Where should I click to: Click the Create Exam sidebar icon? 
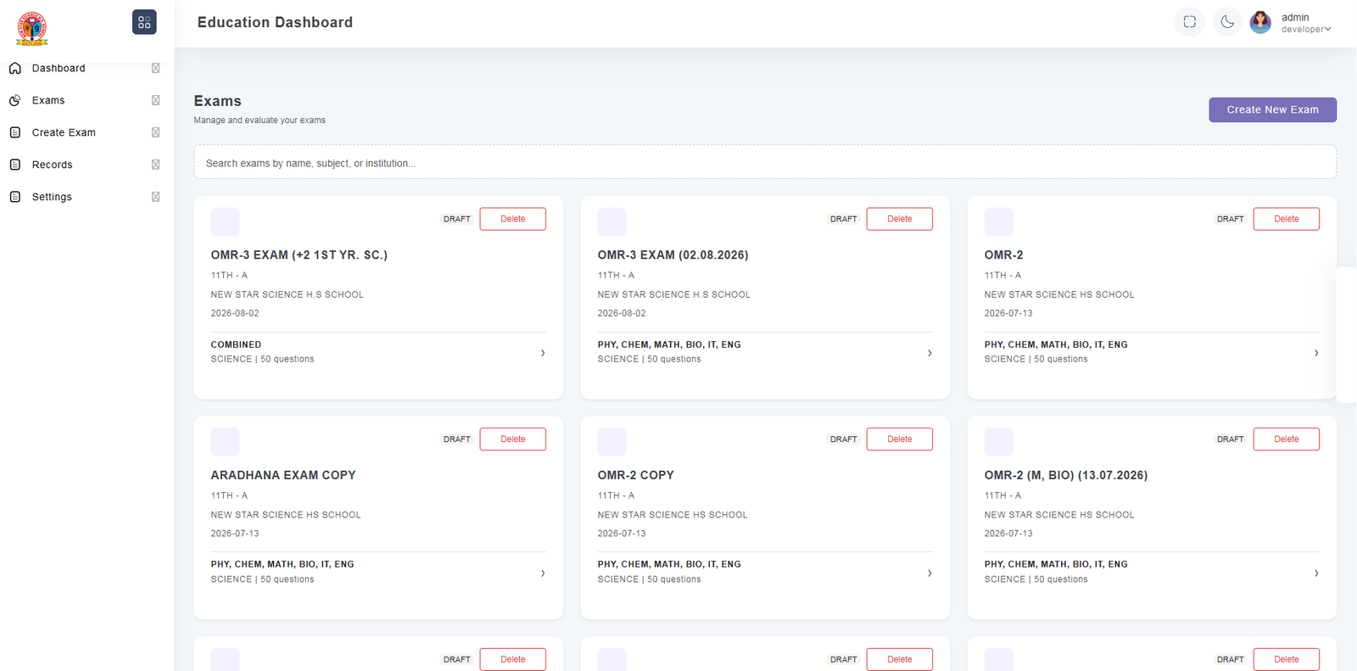pos(15,132)
